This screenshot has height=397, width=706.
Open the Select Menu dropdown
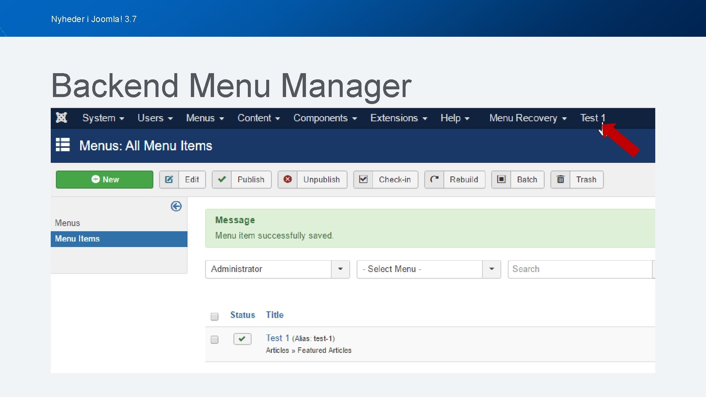pos(429,269)
